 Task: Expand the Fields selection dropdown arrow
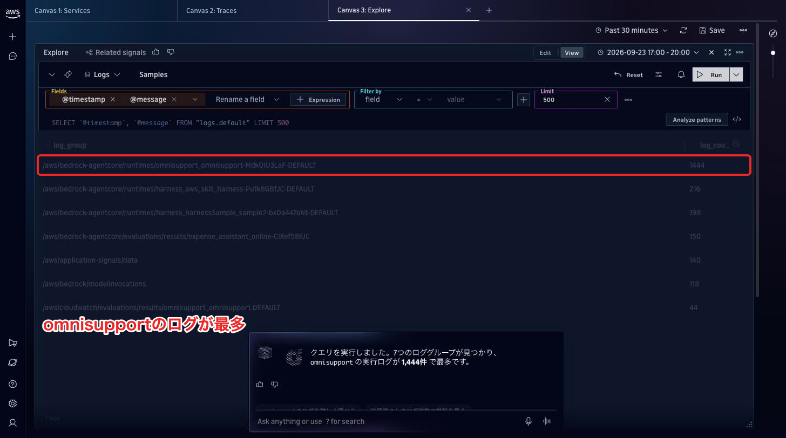pos(195,99)
